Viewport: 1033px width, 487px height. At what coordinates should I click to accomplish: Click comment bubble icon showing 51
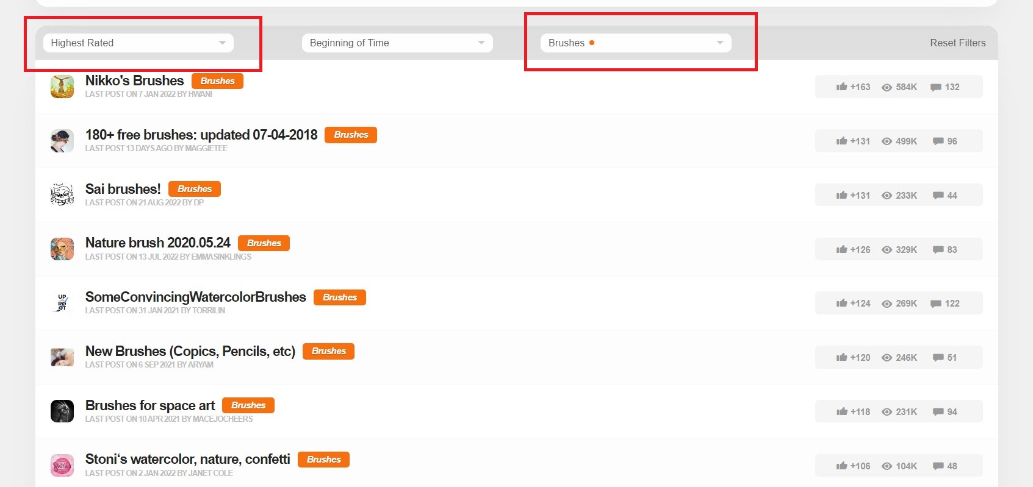[x=938, y=358]
